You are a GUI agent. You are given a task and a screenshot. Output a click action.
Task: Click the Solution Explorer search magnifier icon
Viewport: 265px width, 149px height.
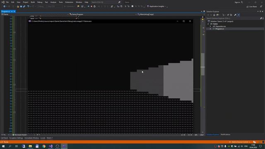point(261,18)
